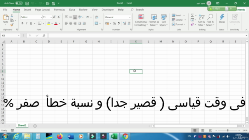Switch to Page Layout ribbon tab

[42, 10]
